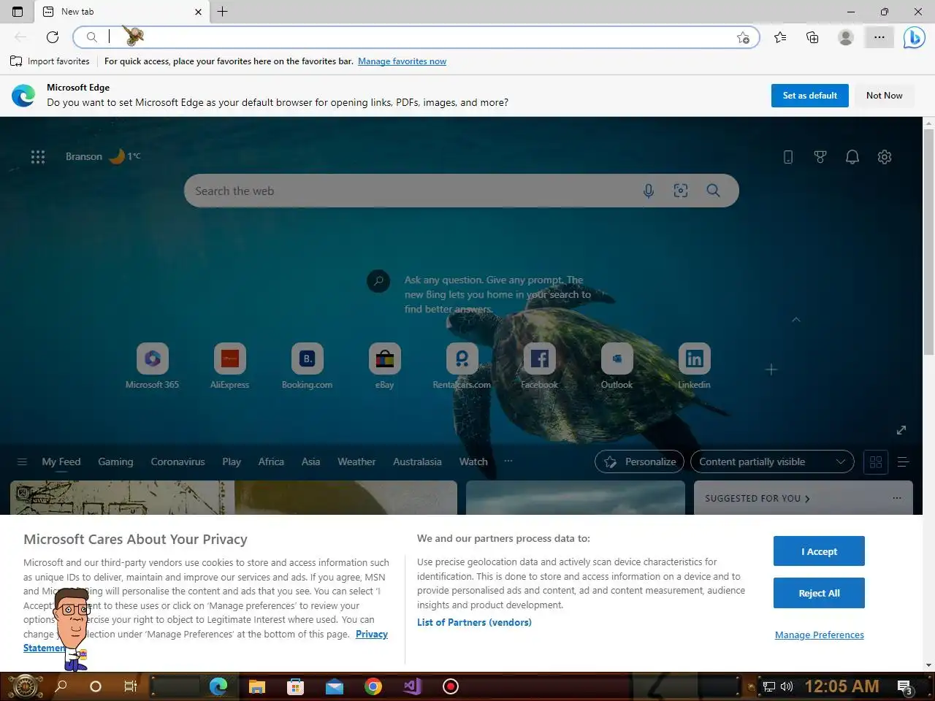Open the tab actions menu icon

click(x=18, y=12)
